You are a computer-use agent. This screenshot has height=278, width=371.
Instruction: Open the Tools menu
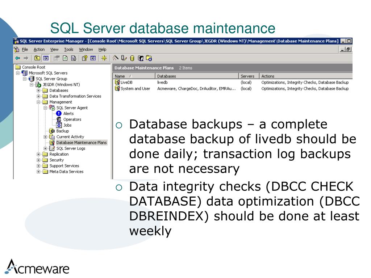(x=68, y=49)
